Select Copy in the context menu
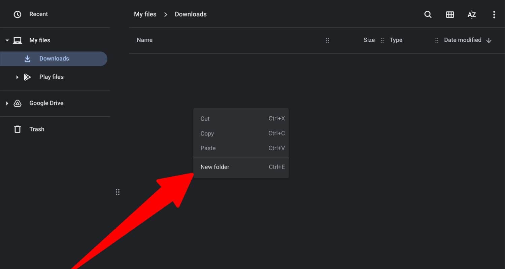The width and height of the screenshot is (505, 269). [x=207, y=133]
